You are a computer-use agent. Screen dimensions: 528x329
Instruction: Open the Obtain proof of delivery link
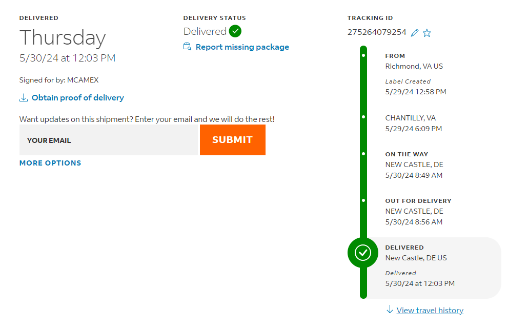(78, 98)
